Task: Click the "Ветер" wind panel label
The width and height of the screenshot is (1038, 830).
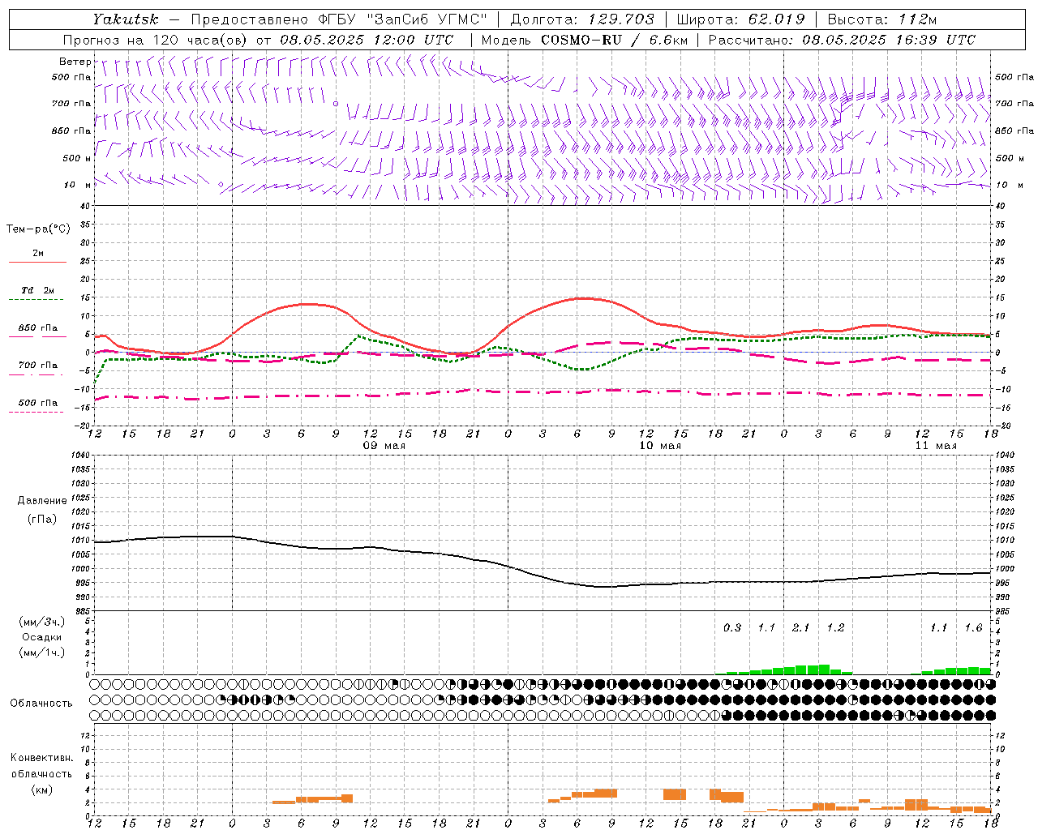Action: [x=75, y=62]
